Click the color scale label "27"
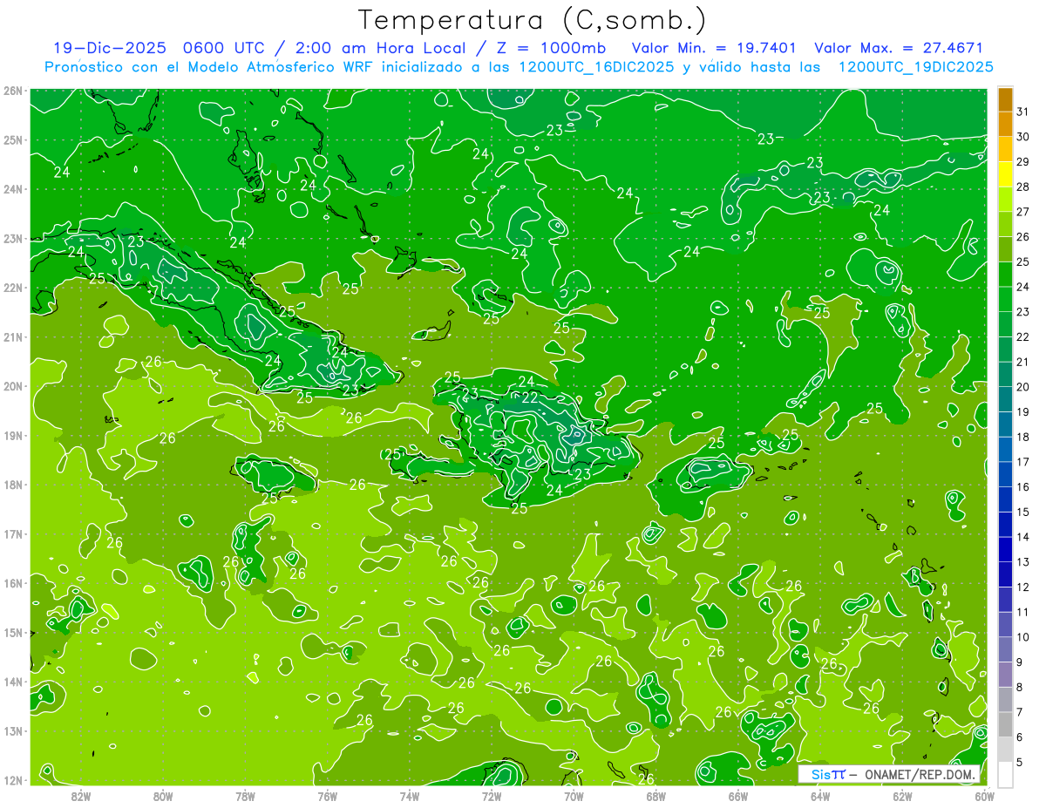This screenshot has height=808, width=1046. (1023, 212)
